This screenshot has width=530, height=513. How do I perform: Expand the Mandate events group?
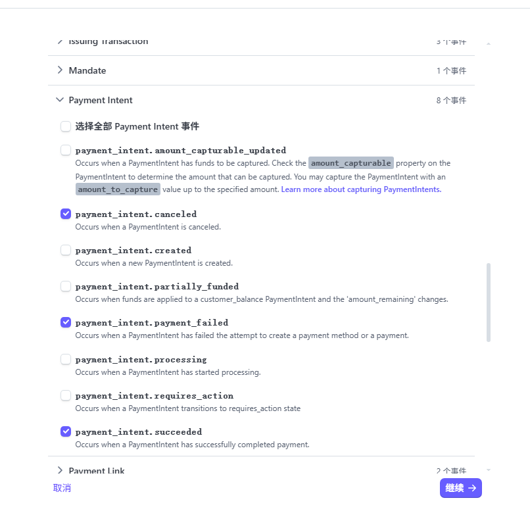60,70
